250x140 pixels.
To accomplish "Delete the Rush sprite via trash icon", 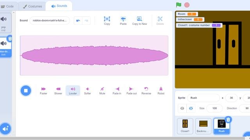I will tap(228, 119).
